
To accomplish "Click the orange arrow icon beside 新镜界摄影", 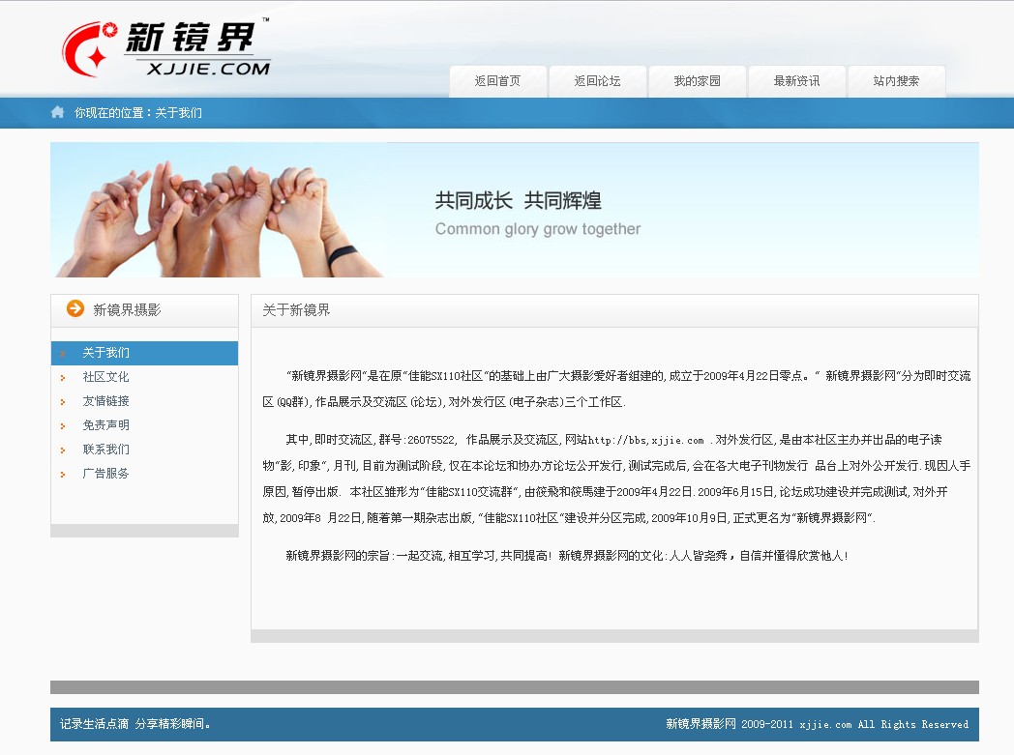I will [x=74, y=309].
